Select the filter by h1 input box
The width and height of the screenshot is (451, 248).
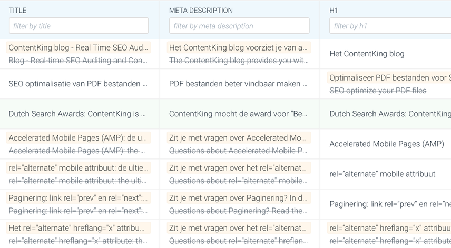pyautogui.click(x=390, y=26)
